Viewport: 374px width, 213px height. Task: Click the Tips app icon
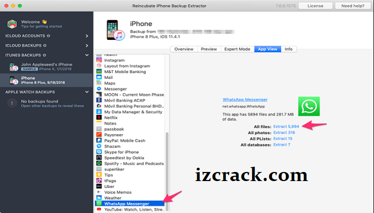(99, 175)
